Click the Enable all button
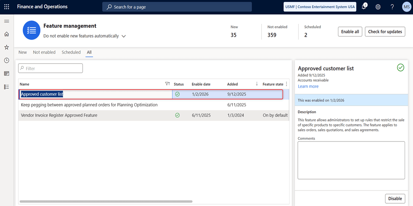 [x=350, y=32]
